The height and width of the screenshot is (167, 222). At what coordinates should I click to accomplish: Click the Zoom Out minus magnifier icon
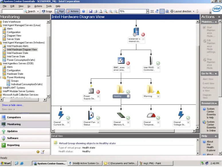point(116,11)
